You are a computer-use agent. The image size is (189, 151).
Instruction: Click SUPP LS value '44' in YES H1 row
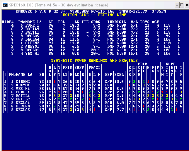[x=77, y=88]
